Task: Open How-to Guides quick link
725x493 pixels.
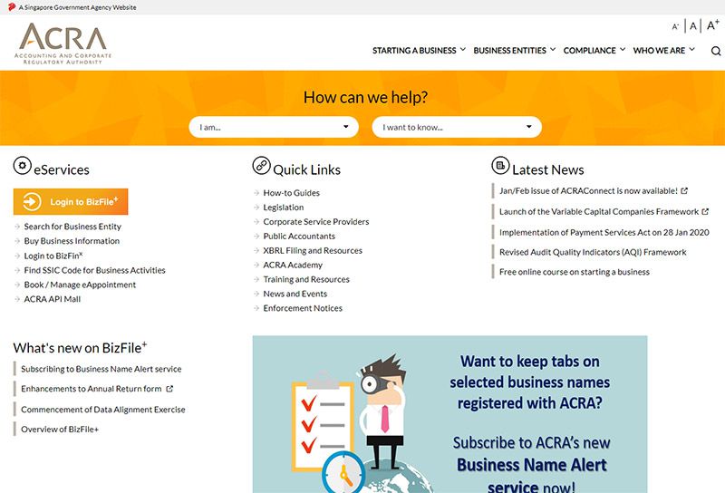Action: 291,193
